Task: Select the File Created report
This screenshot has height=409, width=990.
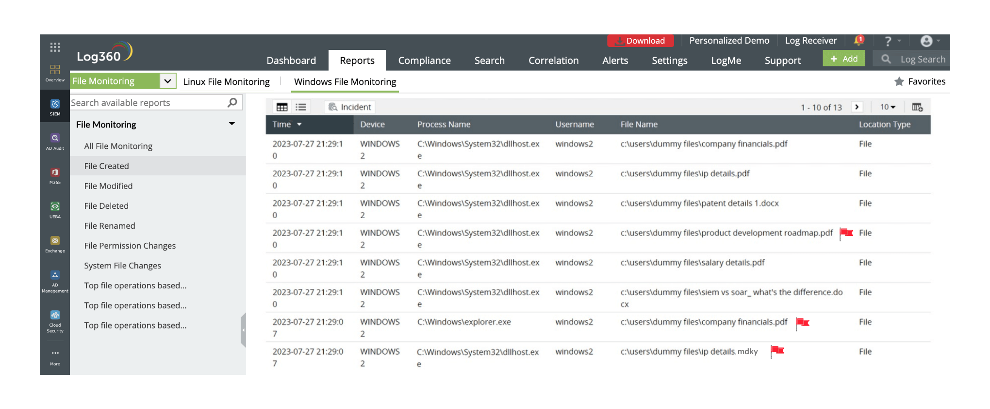Action: 158,166
